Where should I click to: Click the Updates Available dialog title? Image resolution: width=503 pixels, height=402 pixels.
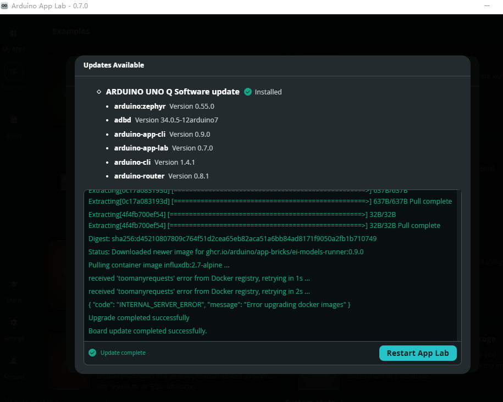click(x=114, y=65)
